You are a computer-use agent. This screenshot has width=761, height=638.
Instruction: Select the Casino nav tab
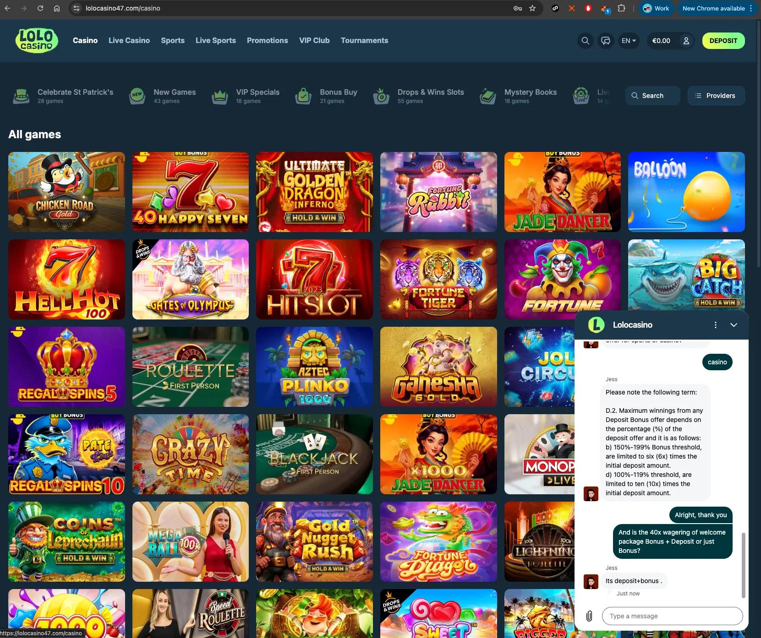click(85, 40)
